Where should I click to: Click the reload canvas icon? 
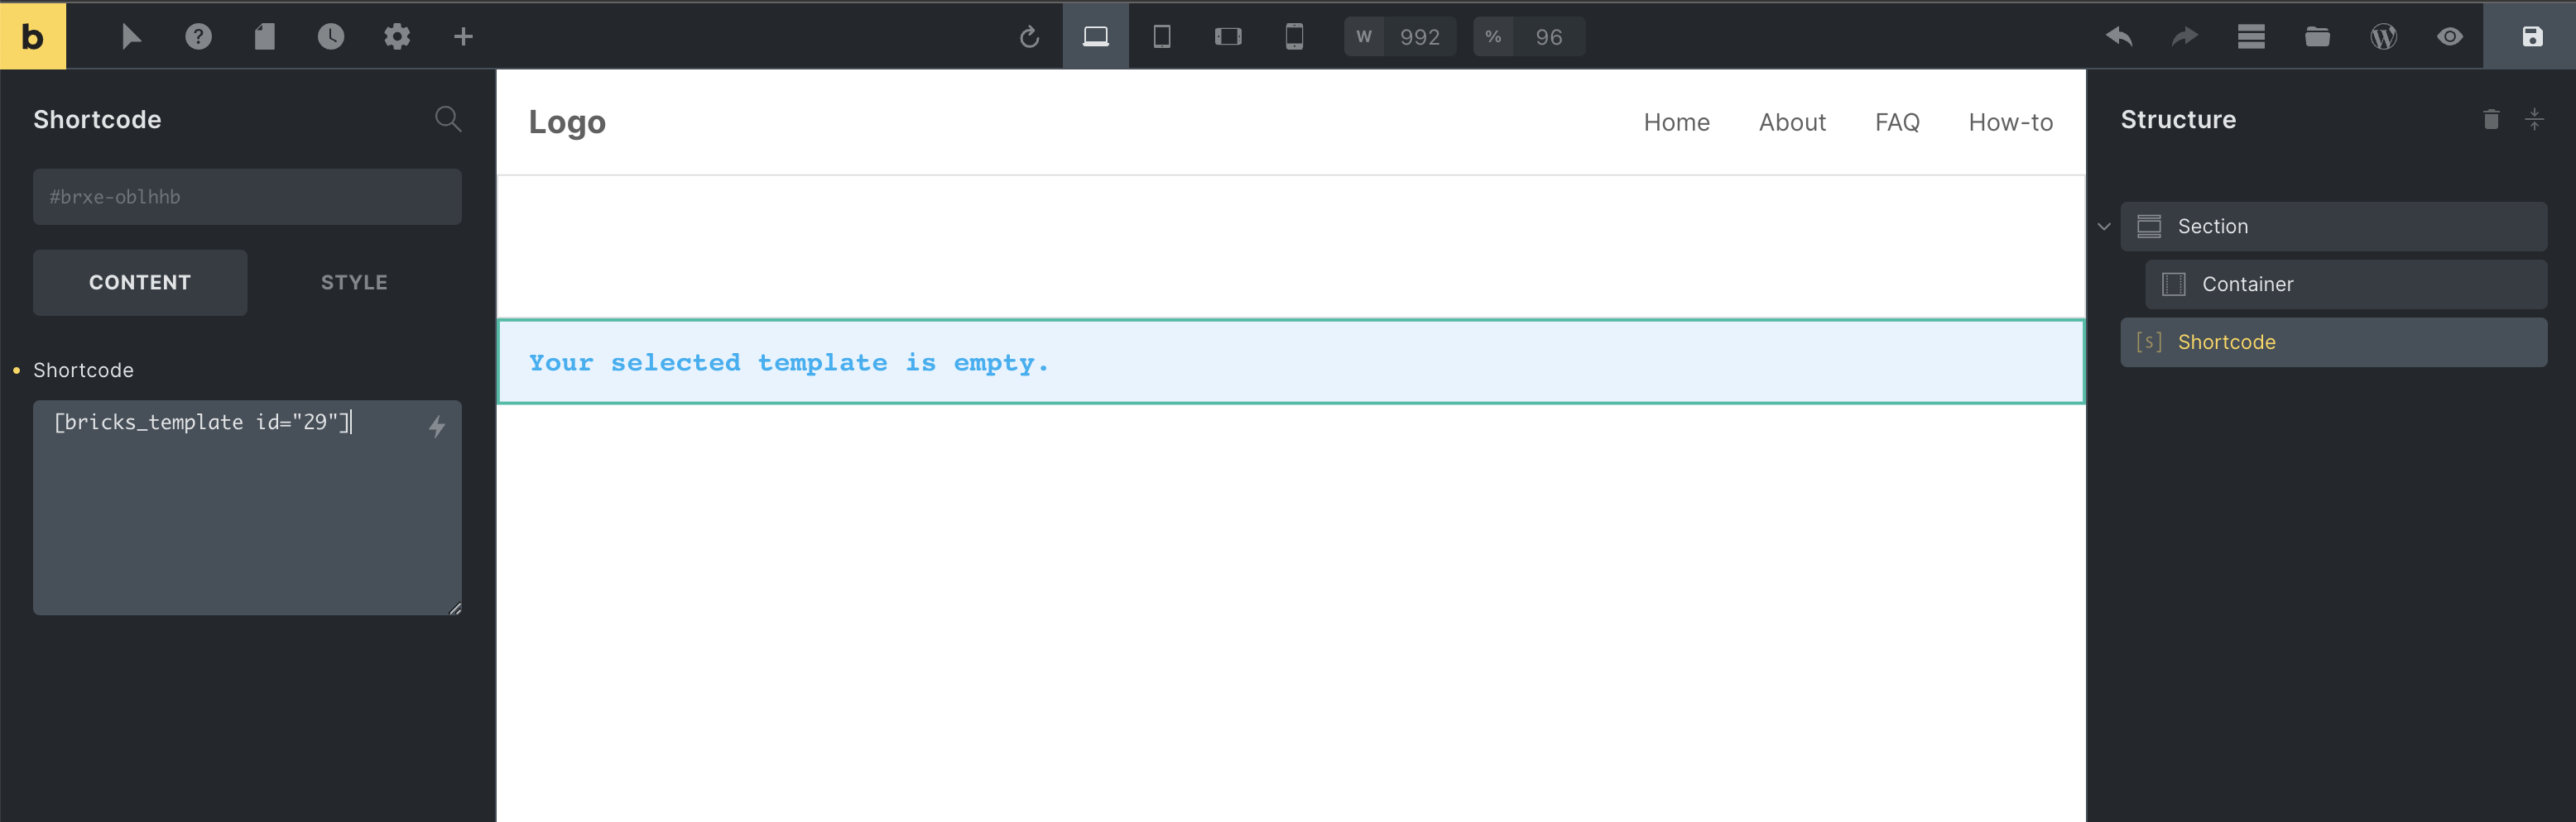coord(1029,37)
